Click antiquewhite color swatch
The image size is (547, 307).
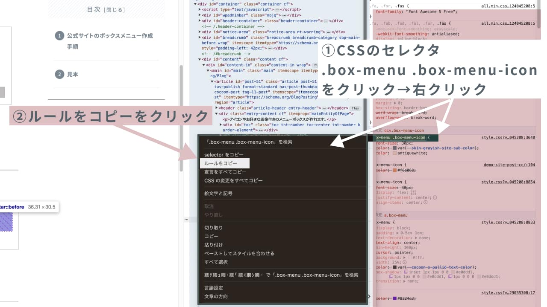point(395,153)
